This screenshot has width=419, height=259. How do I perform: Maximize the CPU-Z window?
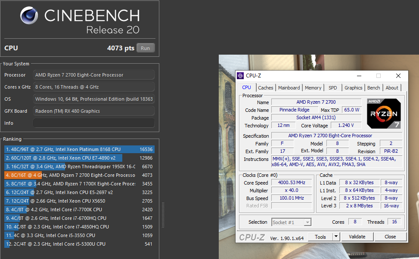pos(379,76)
